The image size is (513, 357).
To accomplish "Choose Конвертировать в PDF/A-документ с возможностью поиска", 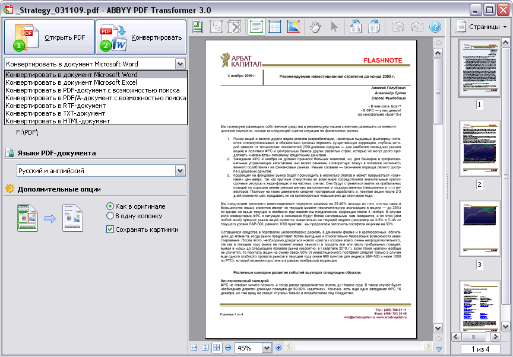I will point(96,98).
